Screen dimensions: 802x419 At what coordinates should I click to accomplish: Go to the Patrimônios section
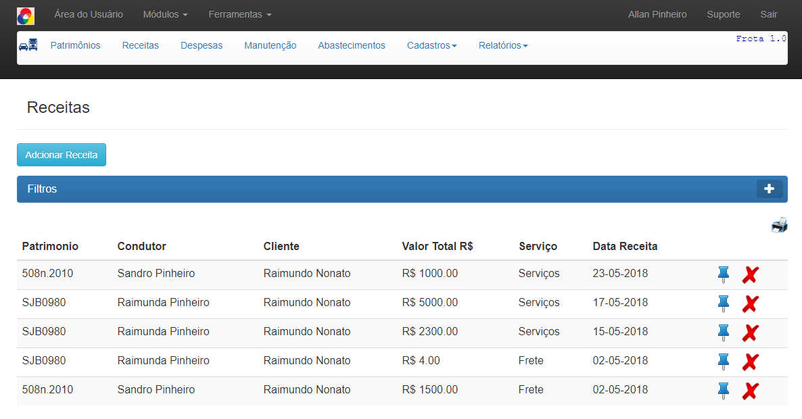pos(75,45)
